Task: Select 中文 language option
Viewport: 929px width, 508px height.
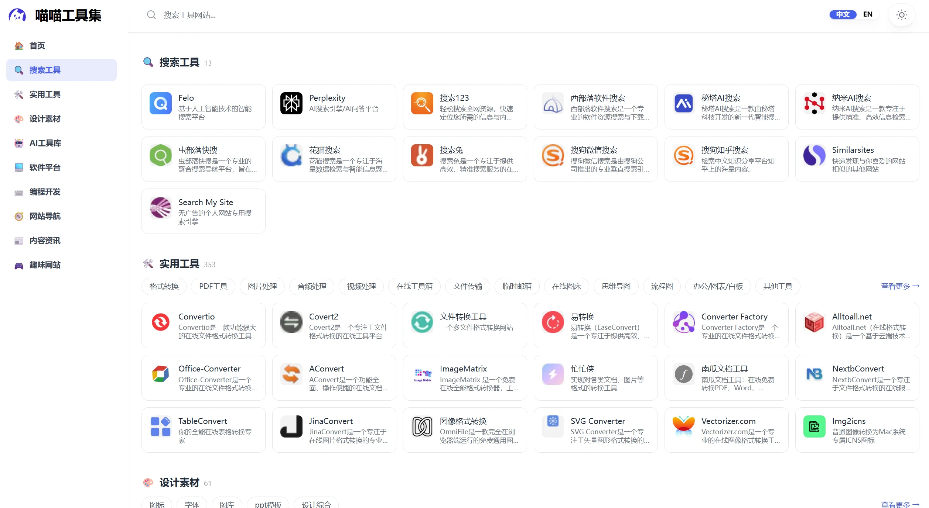Action: pyautogui.click(x=843, y=14)
